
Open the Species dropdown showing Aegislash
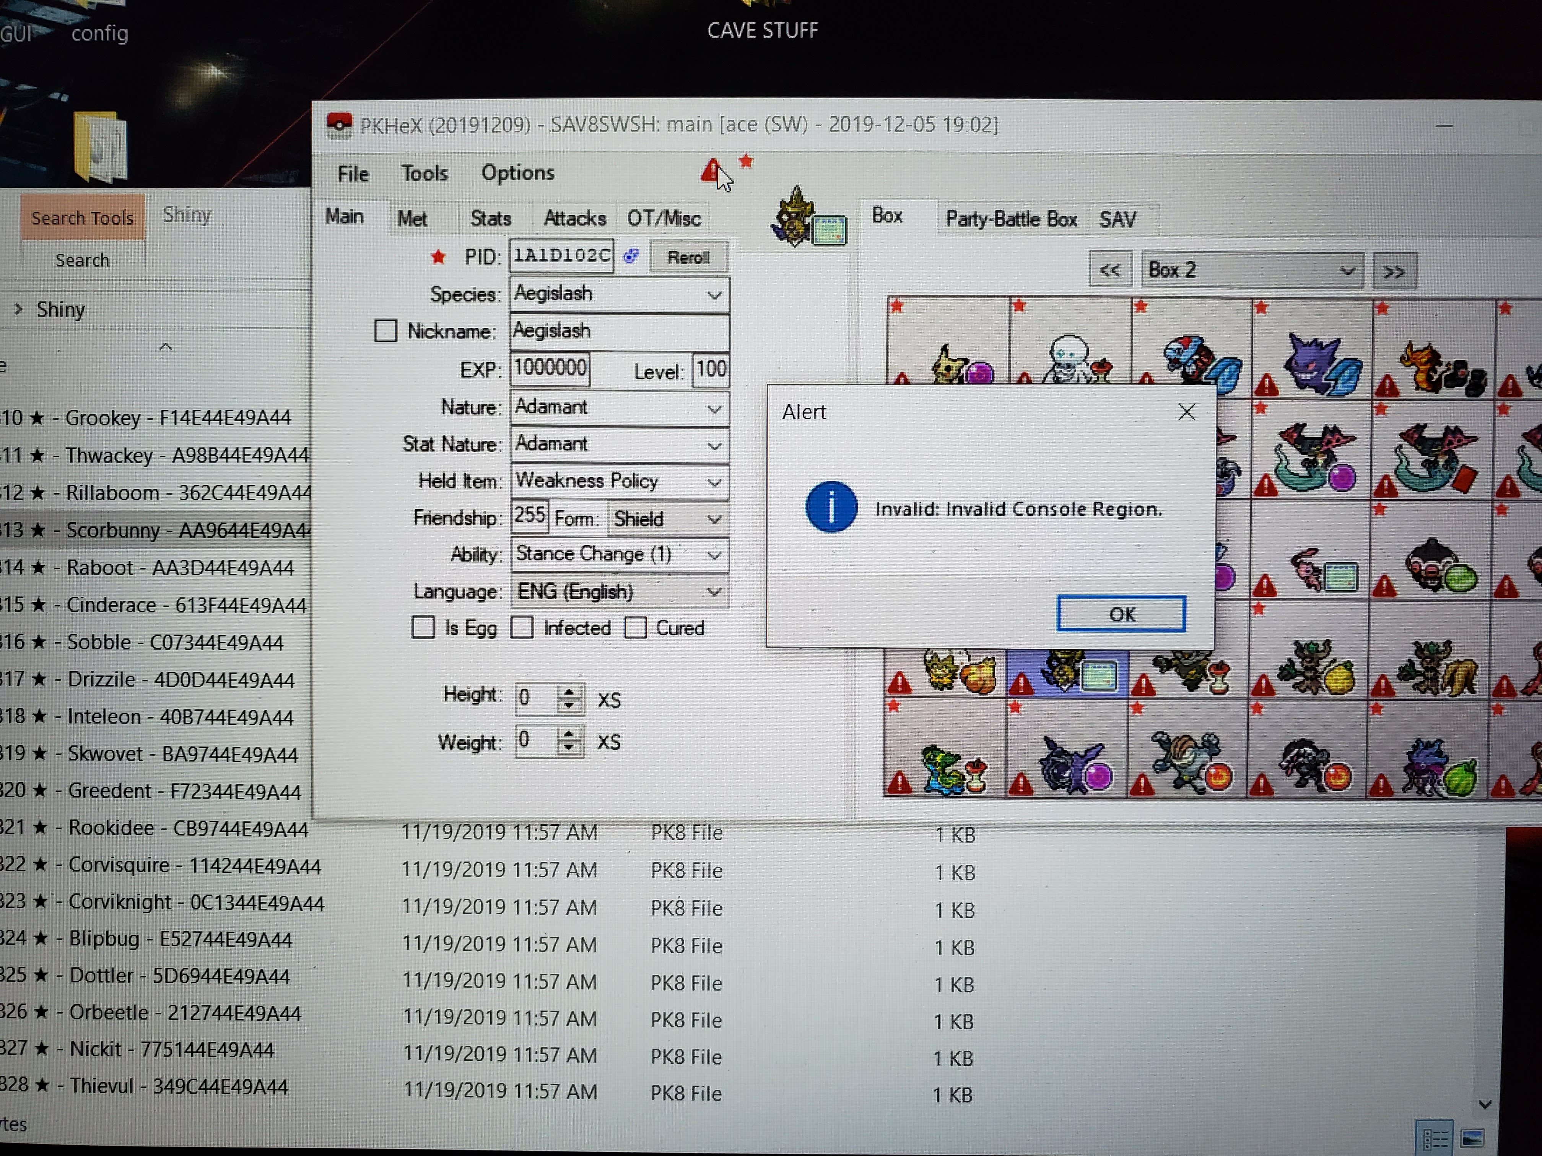click(619, 294)
